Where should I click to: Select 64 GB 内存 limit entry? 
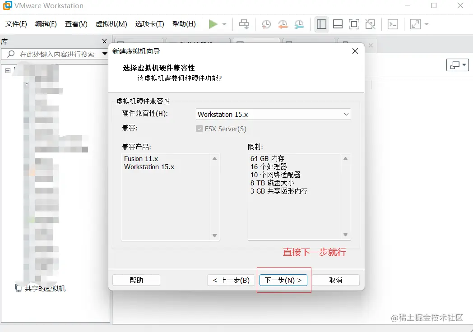267,159
